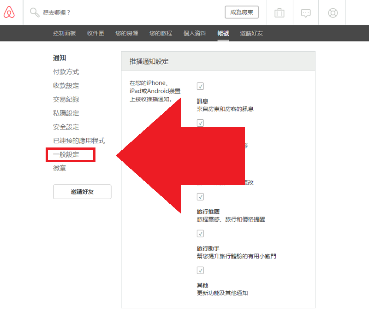Uncheck the 其他 notifications checkbox
The width and height of the screenshot is (369, 312).
tap(200, 271)
